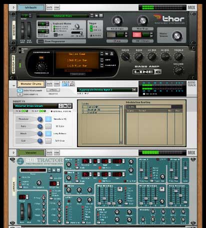This screenshot has width=206, height=228.
Task: Select the stereo input mode icon
Action: pos(71,84)
